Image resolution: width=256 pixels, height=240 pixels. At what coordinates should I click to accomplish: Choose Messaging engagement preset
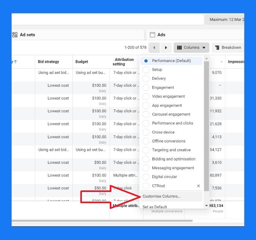[172, 168]
